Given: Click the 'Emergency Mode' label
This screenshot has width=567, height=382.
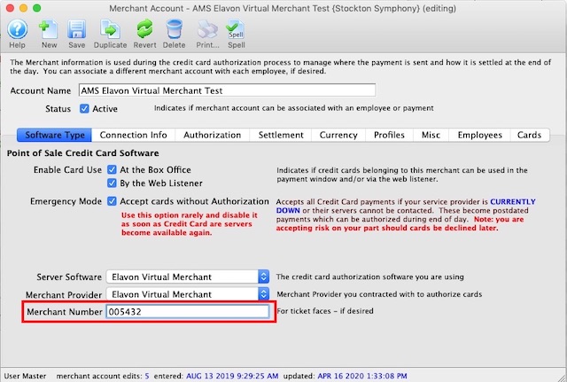Looking at the screenshot, I should (66, 201).
